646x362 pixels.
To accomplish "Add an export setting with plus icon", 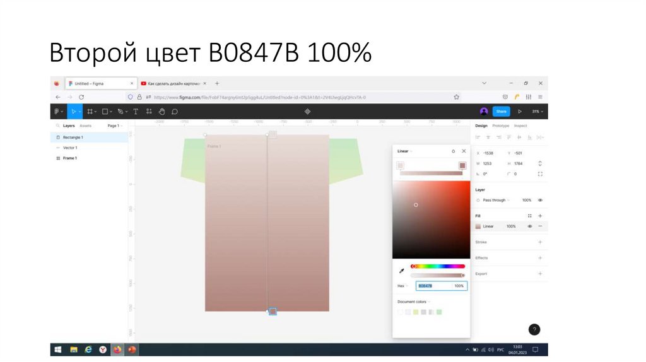I will click(540, 274).
